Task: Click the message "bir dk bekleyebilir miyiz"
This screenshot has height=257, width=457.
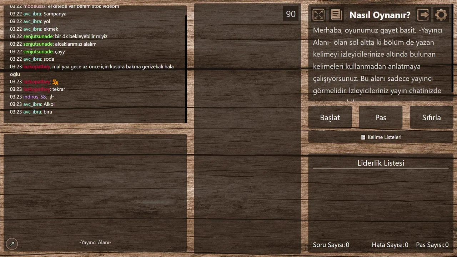Action: [81, 36]
